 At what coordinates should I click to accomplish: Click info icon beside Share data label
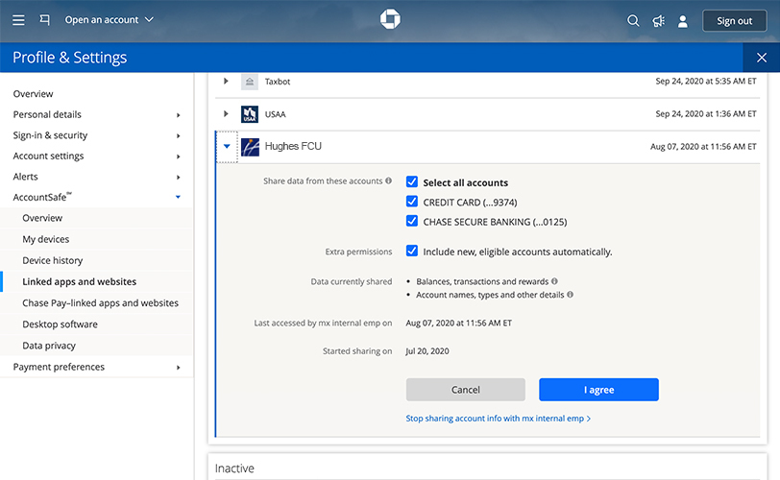coord(388,180)
